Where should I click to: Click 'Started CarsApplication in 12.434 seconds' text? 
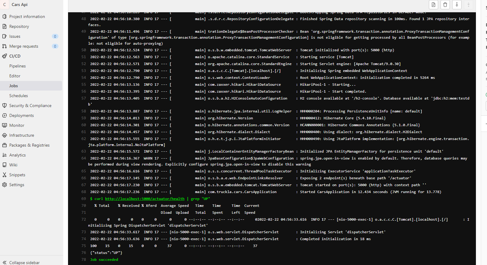(344, 192)
